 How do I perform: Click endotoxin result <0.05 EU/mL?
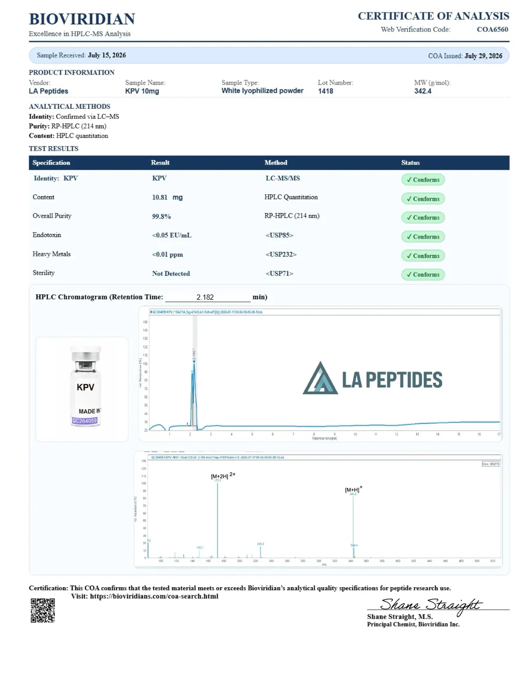click(x=172, y=235)
